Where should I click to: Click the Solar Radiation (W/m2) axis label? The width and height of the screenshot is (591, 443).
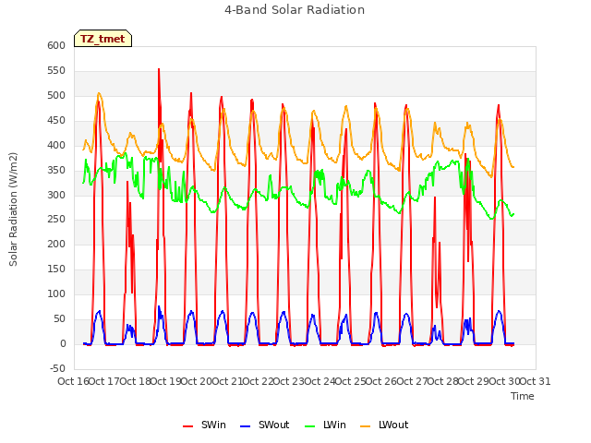coord(13,210)
